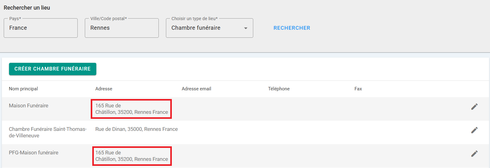Click the Adresse column header

tap(104, 89)
